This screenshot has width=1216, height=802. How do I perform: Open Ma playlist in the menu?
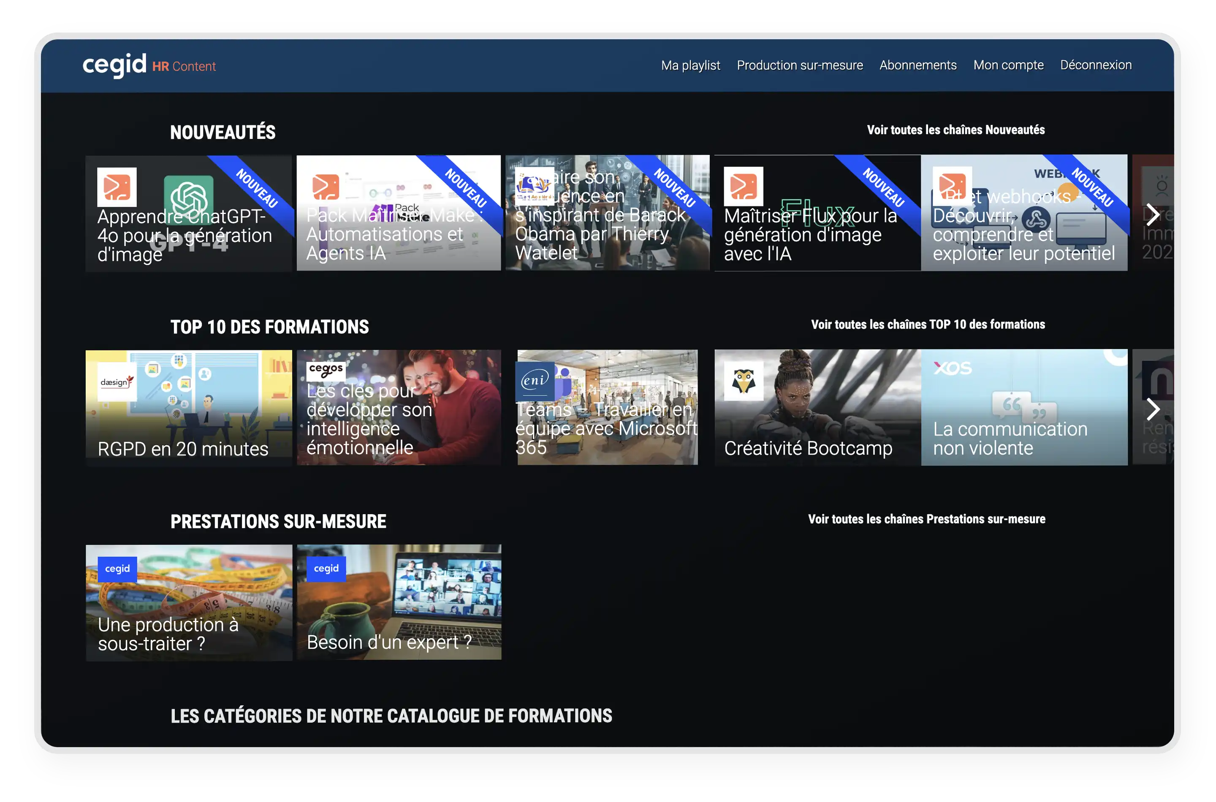pos(690,65)
